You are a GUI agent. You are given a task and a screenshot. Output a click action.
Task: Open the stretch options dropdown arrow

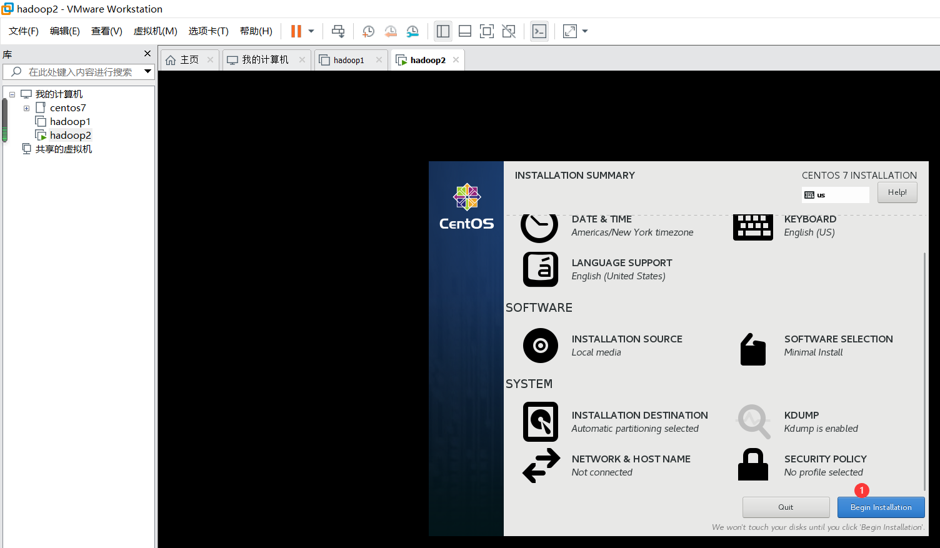[585, 31]
